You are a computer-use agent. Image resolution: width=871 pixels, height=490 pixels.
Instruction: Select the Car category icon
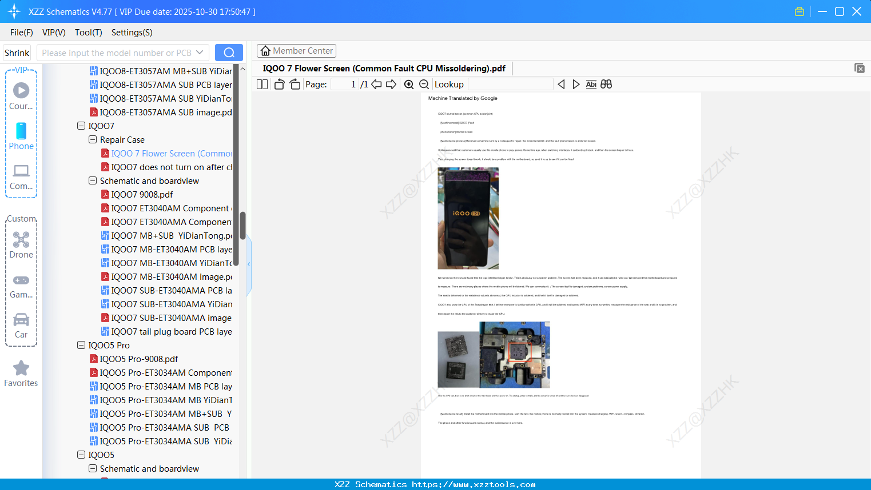point(21,326)
